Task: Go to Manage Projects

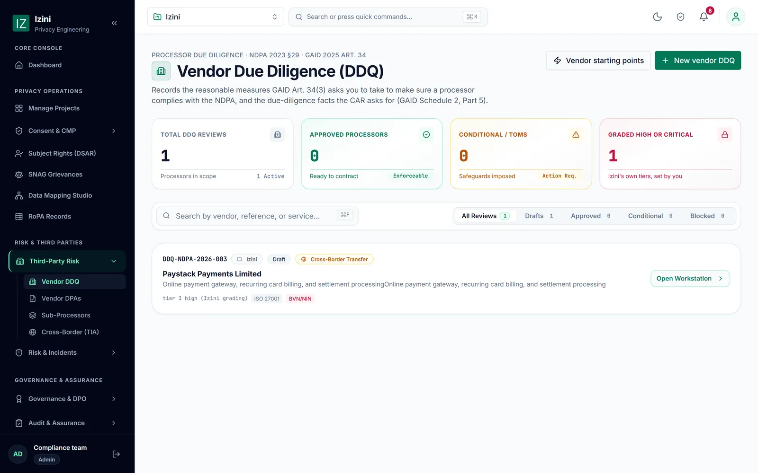Action: point(67,108)
